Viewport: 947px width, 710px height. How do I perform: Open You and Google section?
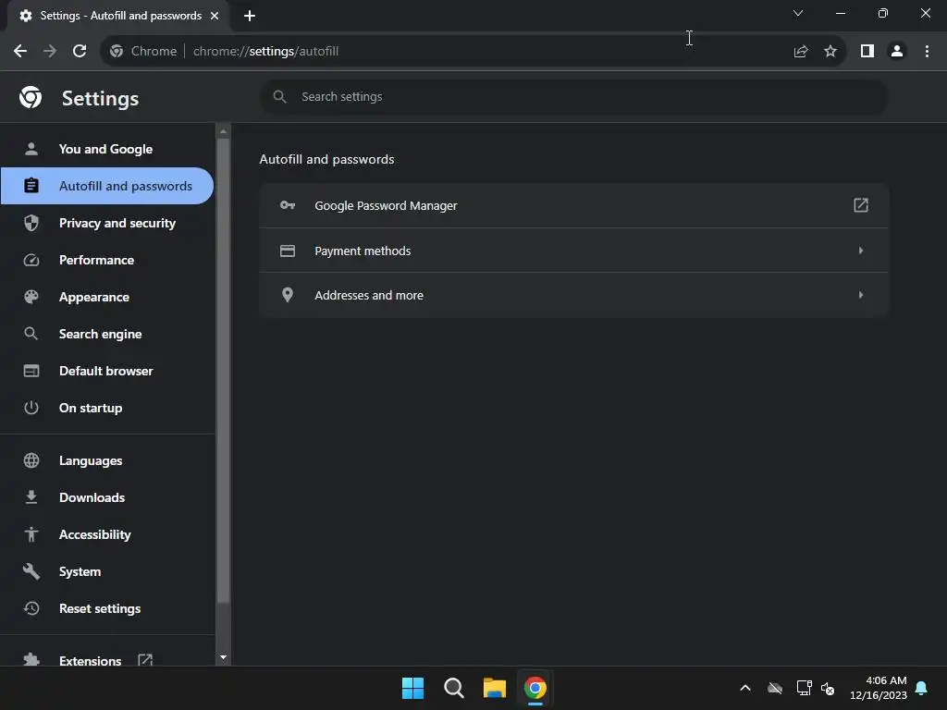tap(107, 149)
